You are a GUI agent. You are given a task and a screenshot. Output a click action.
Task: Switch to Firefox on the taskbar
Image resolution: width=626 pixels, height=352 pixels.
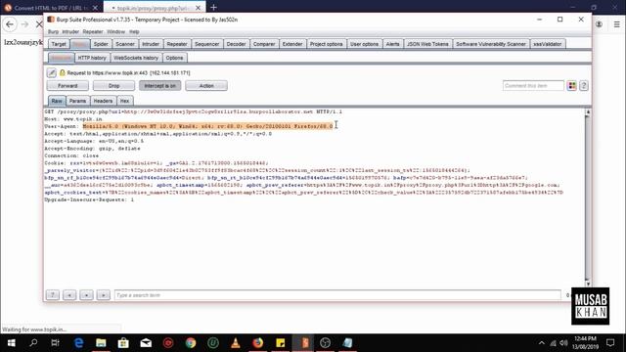258,343
